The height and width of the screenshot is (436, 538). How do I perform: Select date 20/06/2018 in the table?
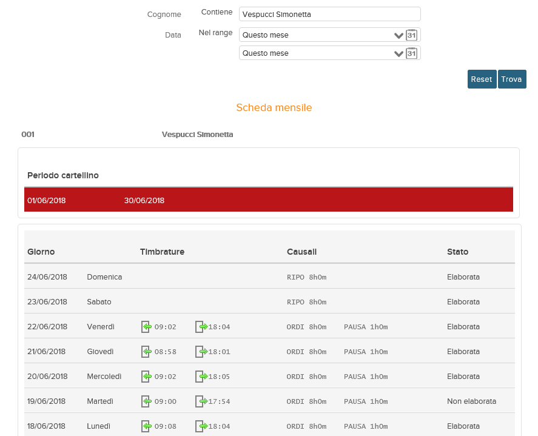pyautogui.click(x=47, y=377)
